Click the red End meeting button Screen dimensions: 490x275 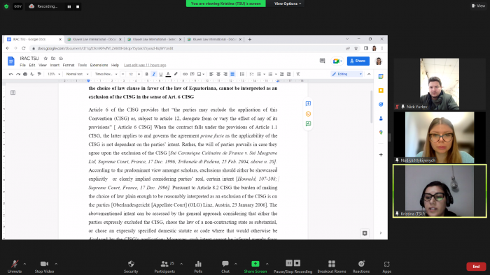pos(476,267)
